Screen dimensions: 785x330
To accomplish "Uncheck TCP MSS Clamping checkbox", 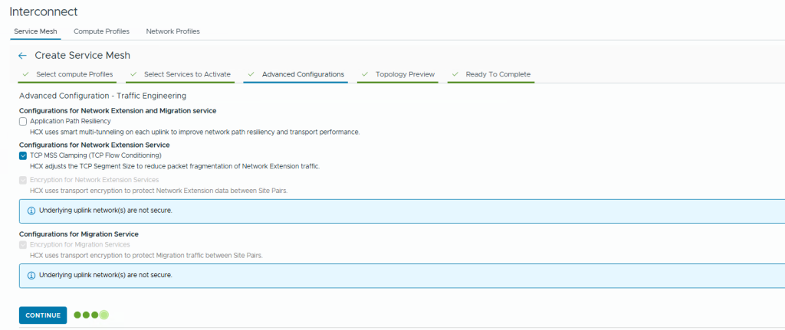I will (x=22, y=155).
